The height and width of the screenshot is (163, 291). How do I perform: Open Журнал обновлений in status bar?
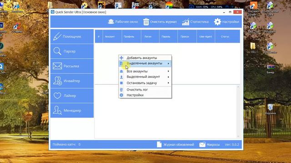(176, 144)
